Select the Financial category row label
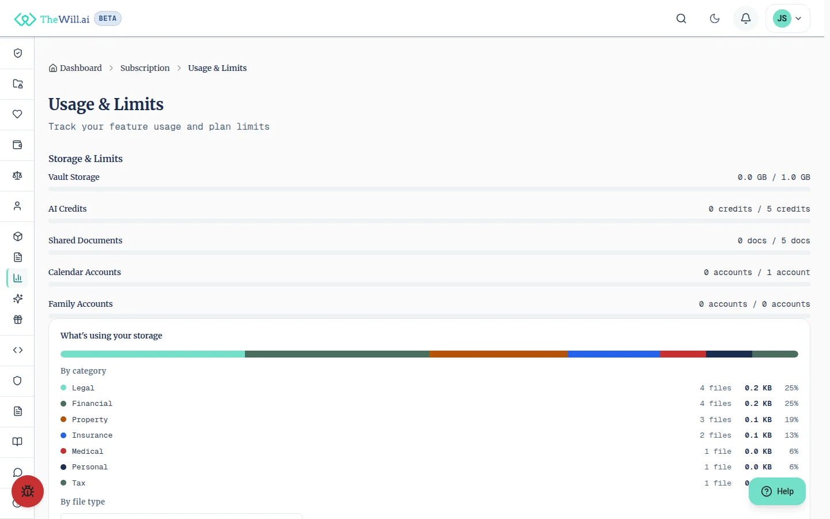 (x=92, y=404)
